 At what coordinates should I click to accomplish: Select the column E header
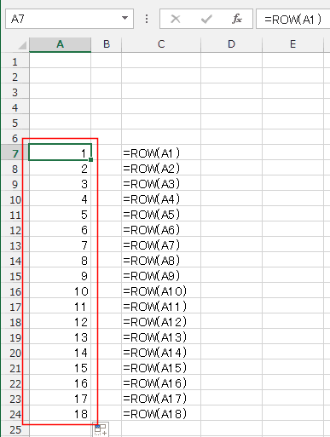pyautogui.click(x=292, y=44)
